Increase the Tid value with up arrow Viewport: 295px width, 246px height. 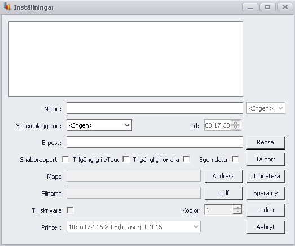coord(236,122)
